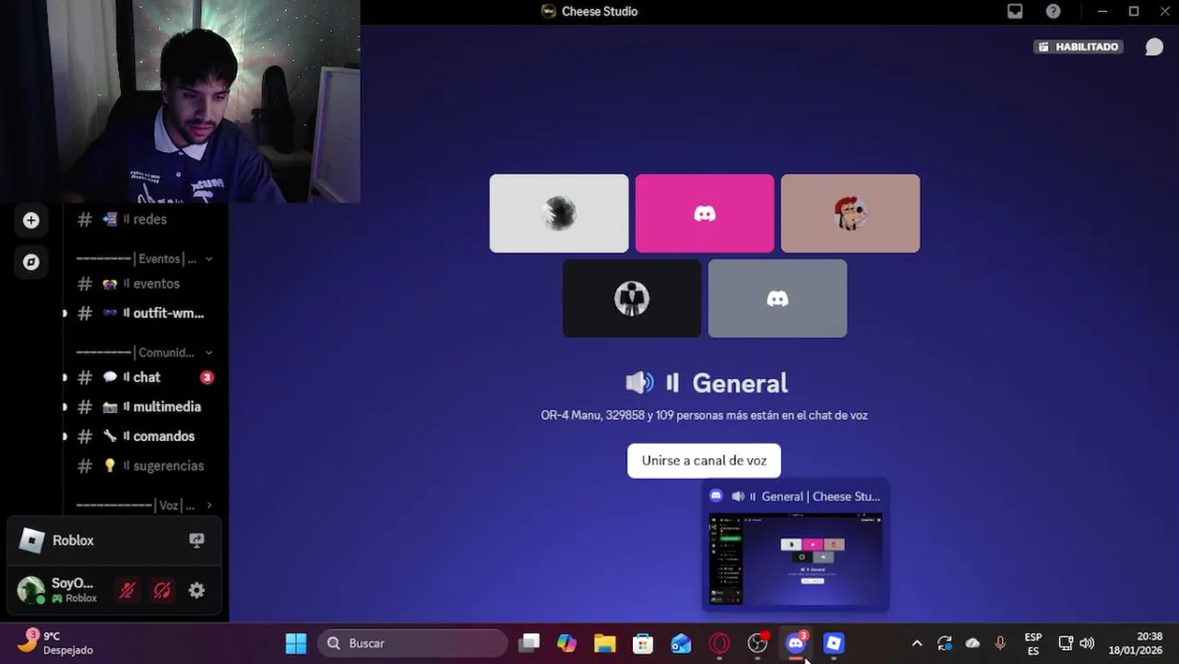Open the chat channel with unread badge

(145, 377)
